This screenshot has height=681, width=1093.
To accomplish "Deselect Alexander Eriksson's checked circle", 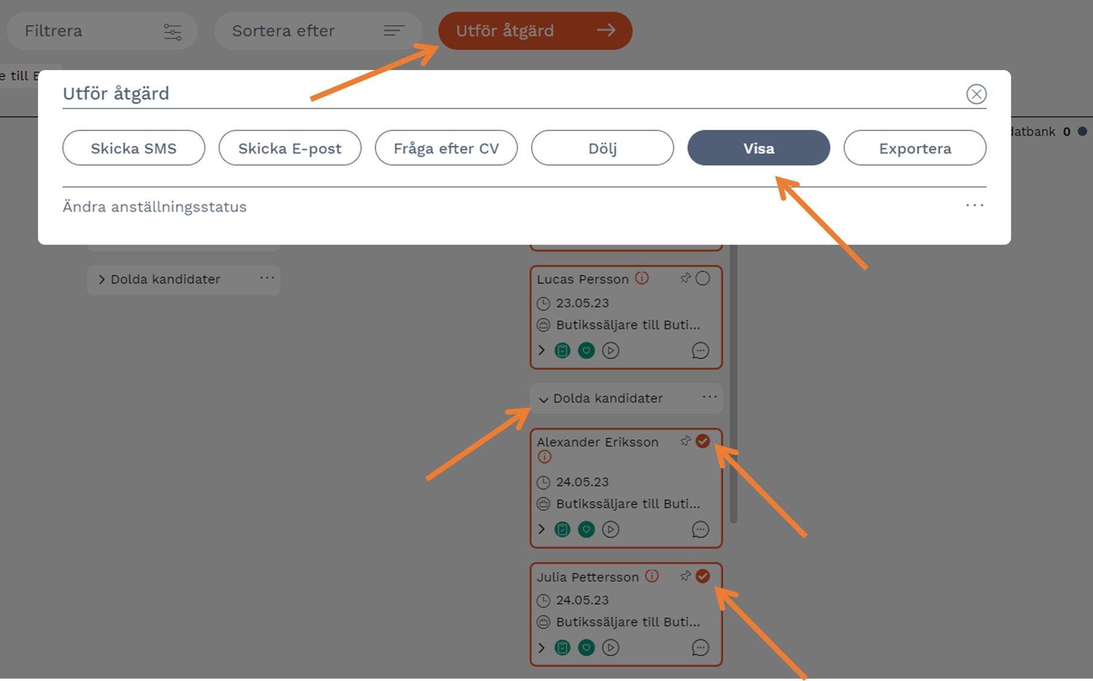I will (703, 441).
